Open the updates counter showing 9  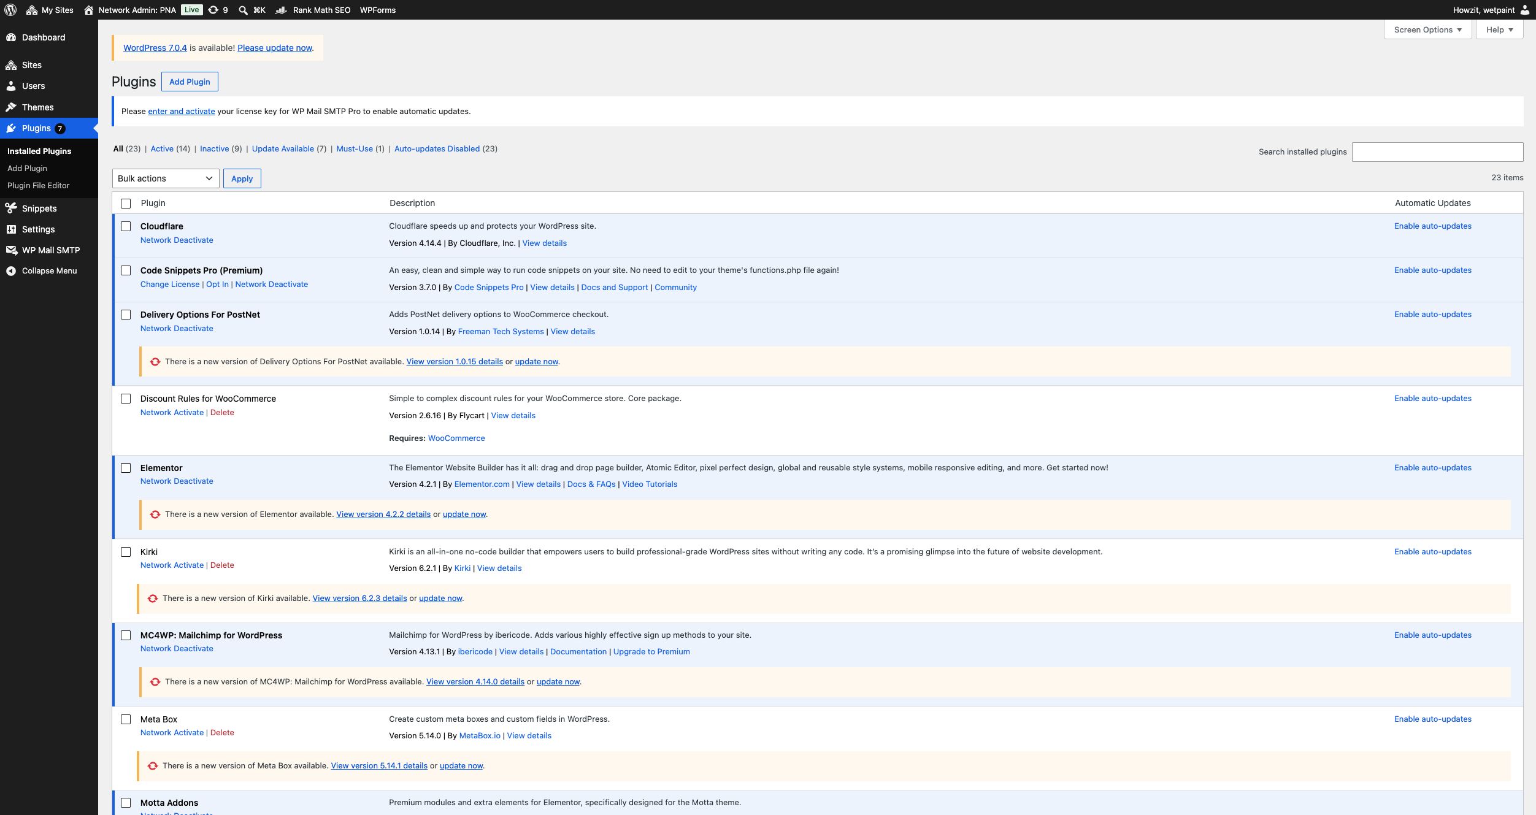(x=218, y=10)
